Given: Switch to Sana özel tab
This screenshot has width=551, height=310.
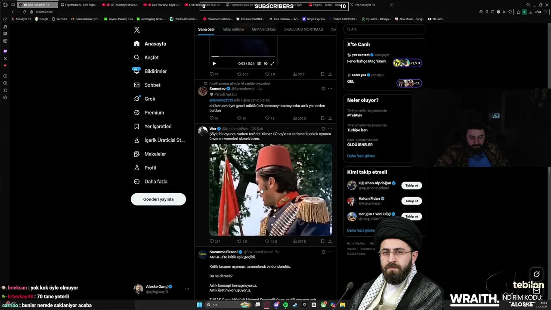Looking at the screenshot, I should pyautogui.click(x=206, y=29).
